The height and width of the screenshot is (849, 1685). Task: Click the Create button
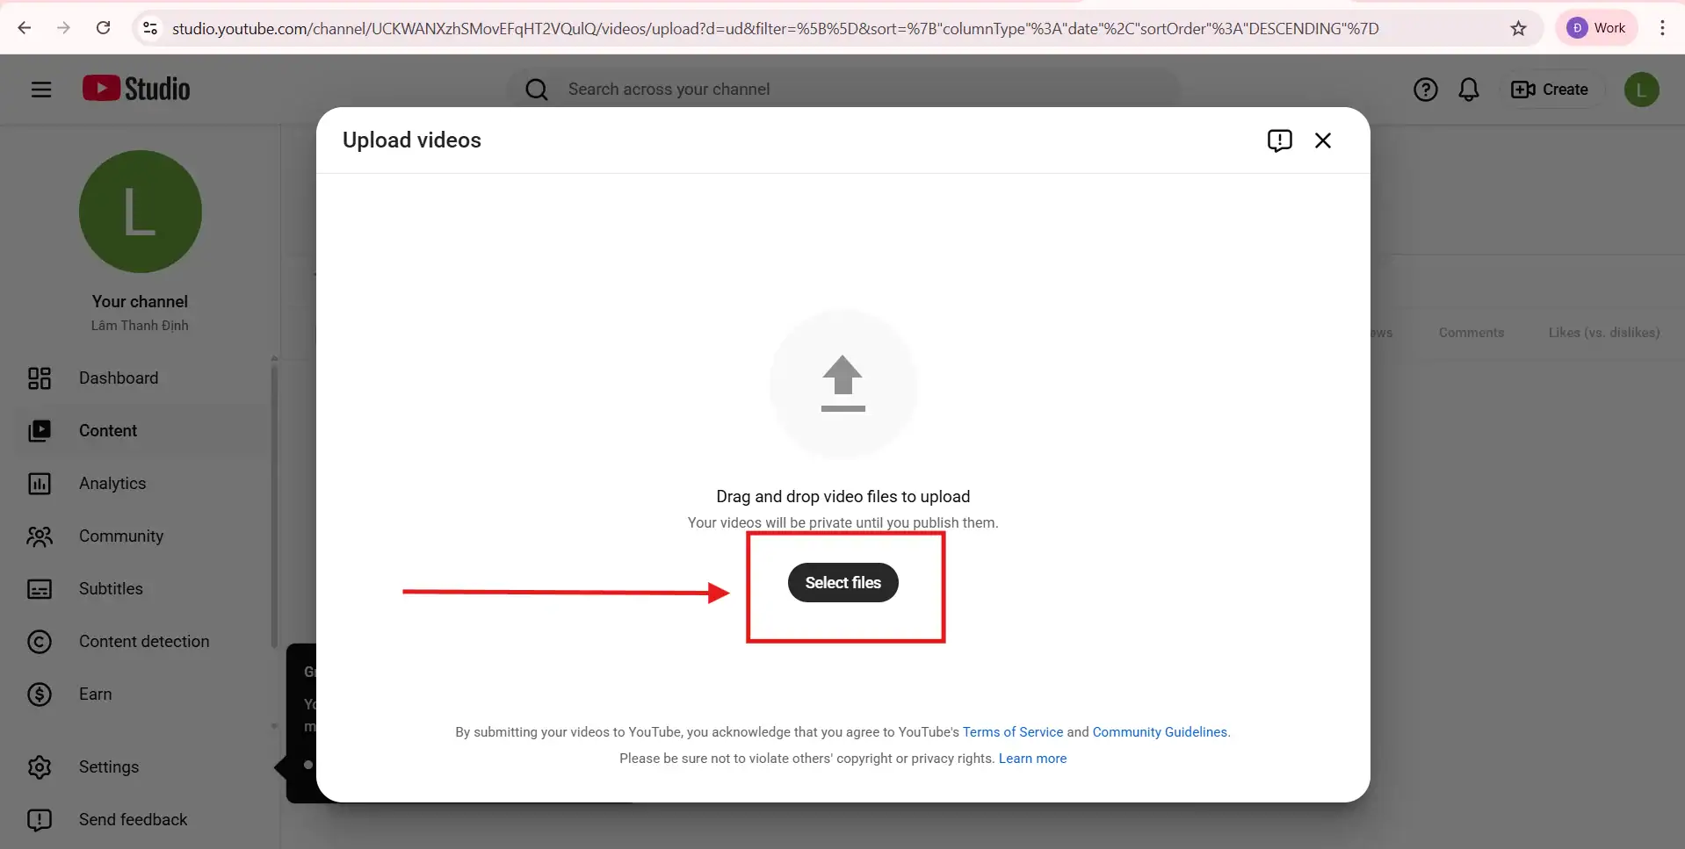pos(1550,90)
